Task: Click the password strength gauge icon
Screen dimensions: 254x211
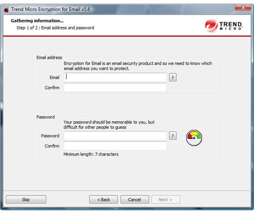Action: point(194,138)
